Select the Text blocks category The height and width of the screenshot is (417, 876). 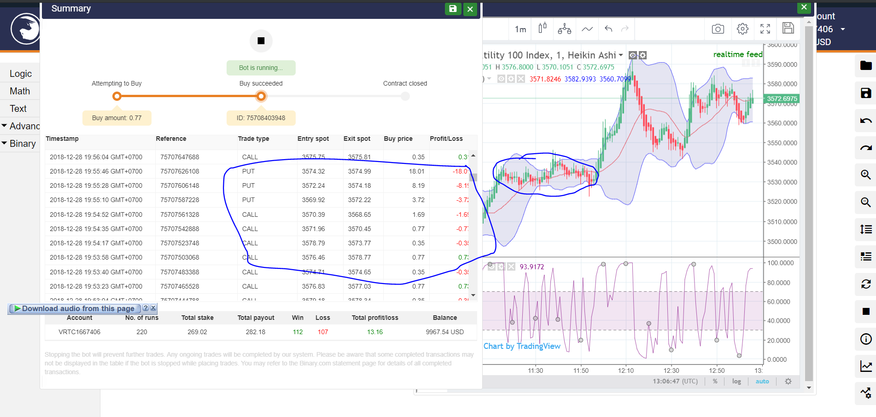(x=18, y=108)
